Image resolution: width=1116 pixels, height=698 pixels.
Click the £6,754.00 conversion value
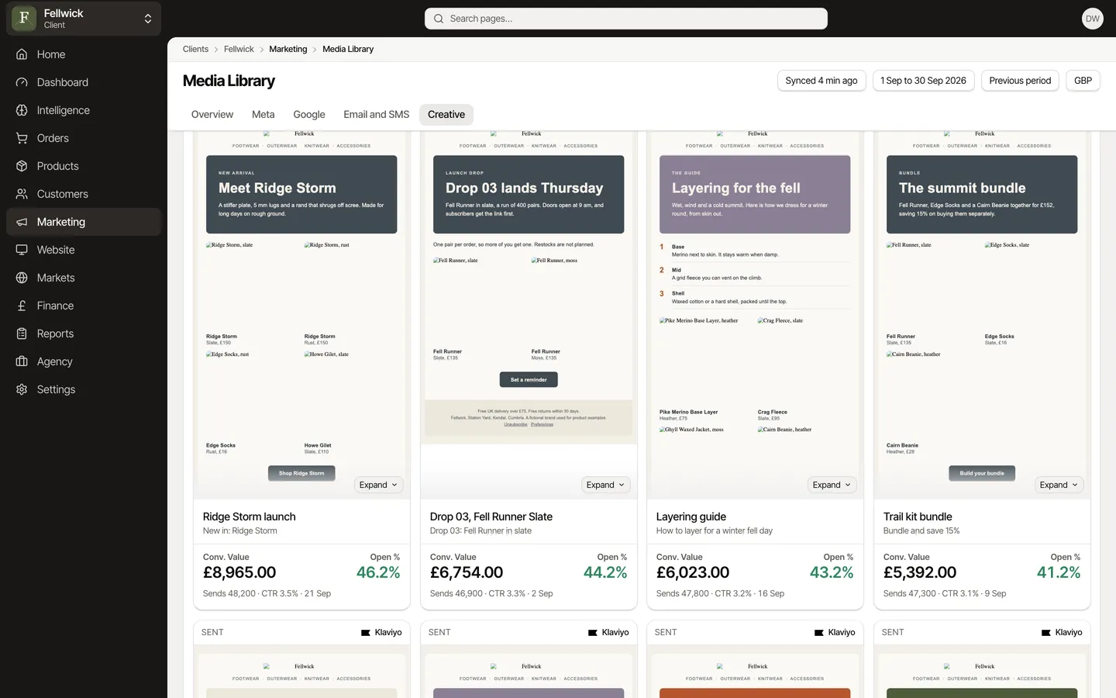(x=467, y=572)
